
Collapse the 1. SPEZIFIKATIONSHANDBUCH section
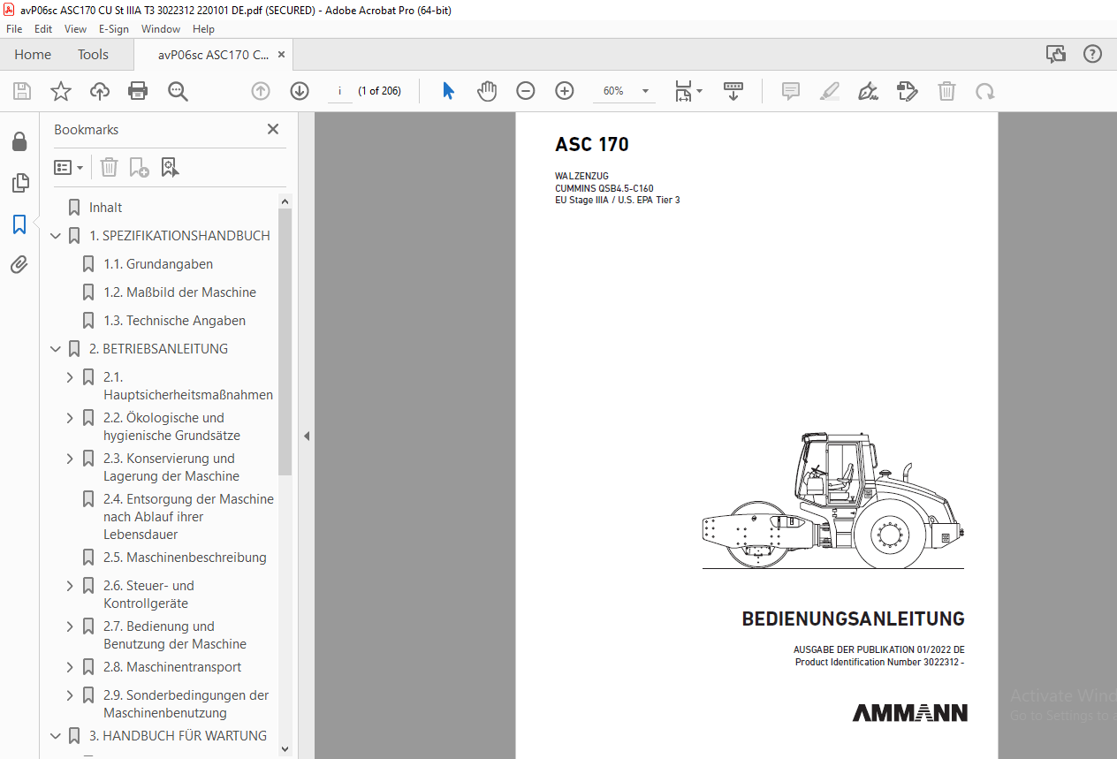(56, 236)
